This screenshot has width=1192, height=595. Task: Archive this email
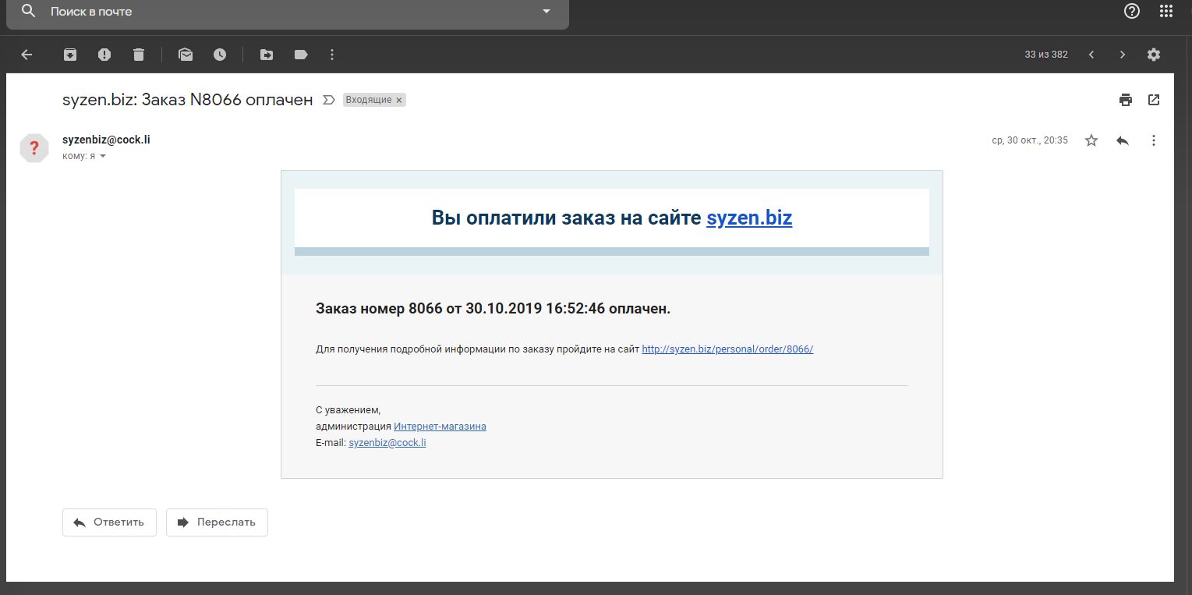tap(70, 55)
